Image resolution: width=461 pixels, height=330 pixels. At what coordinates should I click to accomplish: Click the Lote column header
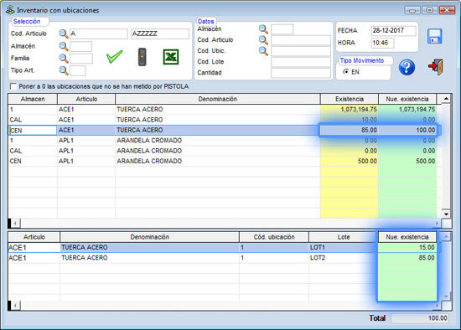[344, 237]
